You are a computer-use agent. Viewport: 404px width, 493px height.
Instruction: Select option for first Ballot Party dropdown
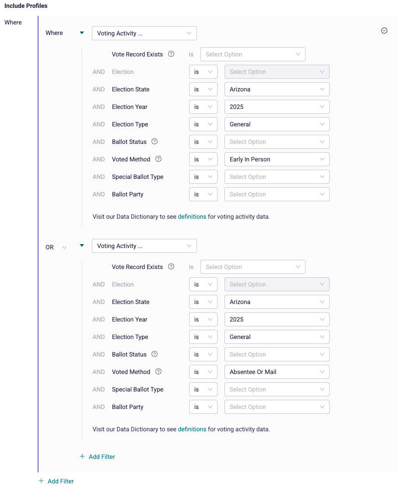277,194
